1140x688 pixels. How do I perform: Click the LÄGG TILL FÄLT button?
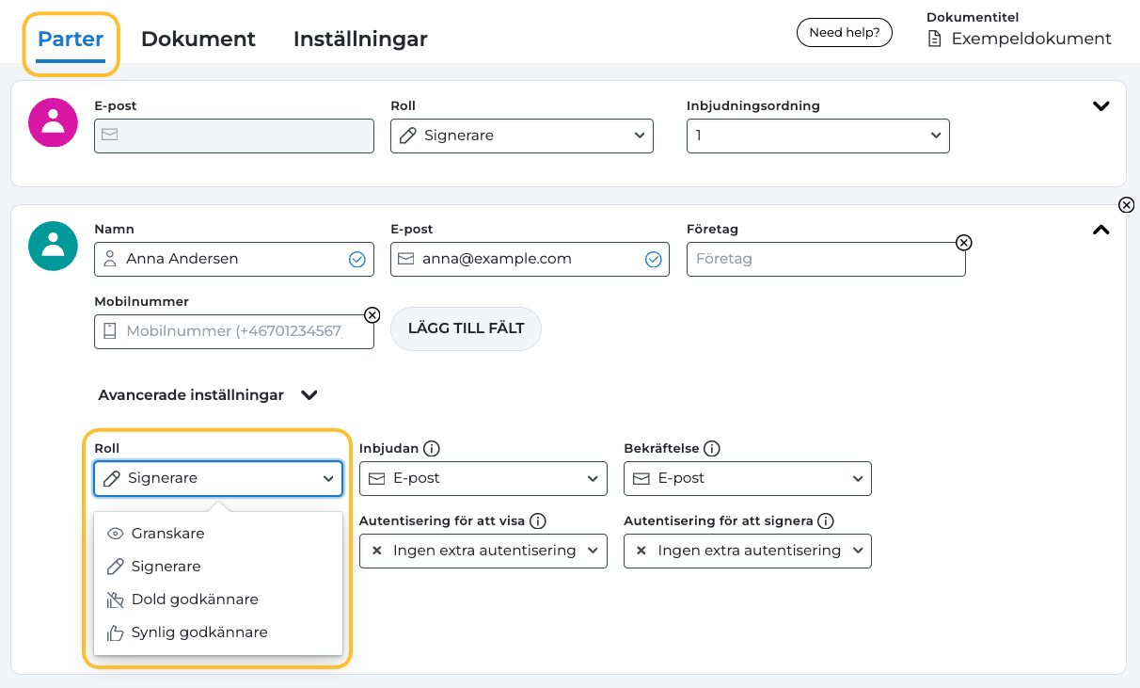point(466,328)
